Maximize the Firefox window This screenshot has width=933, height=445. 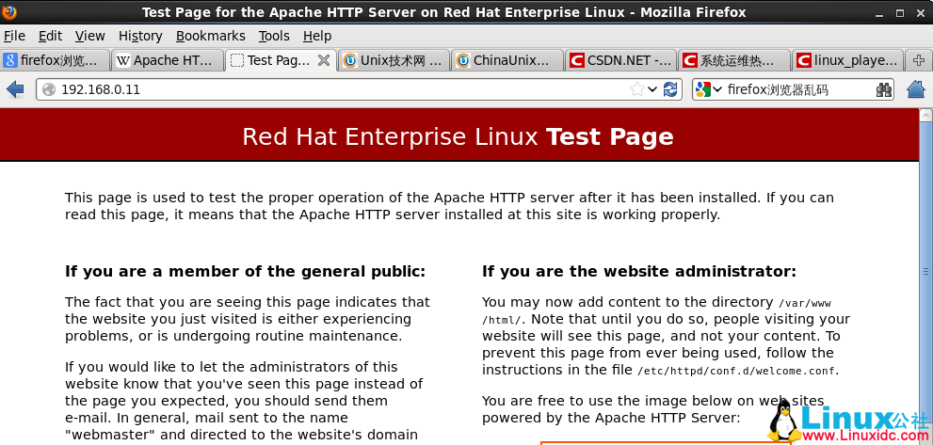click(x=900, y=12)
